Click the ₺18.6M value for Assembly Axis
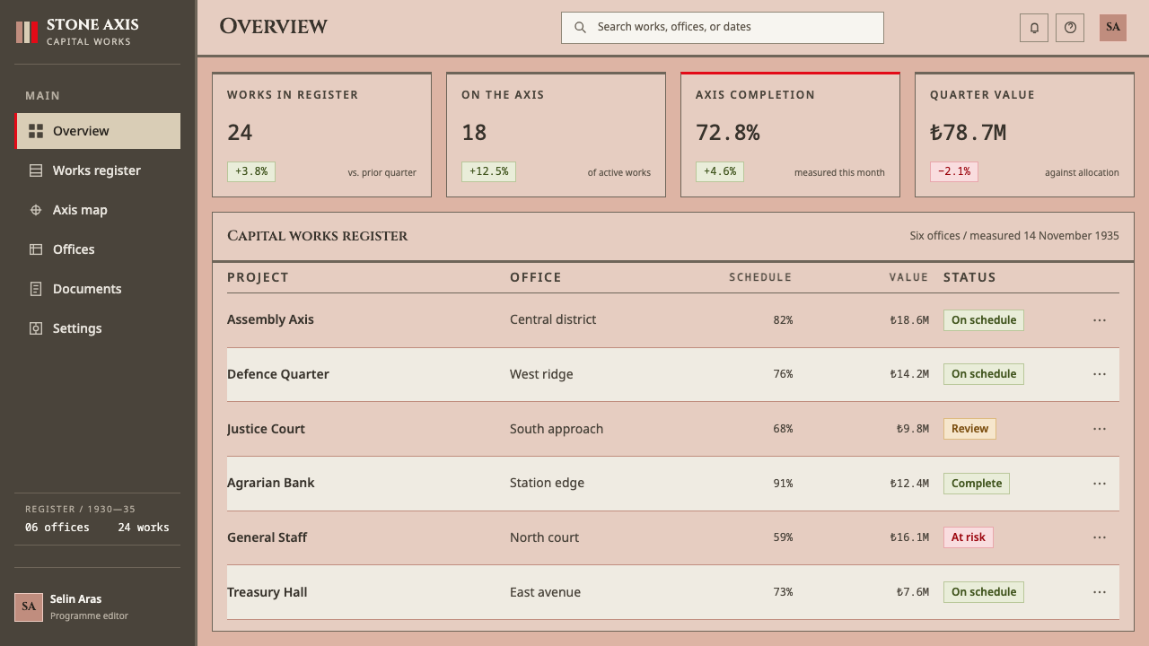This screenshot has height=646, width=1149. point(909,320)
